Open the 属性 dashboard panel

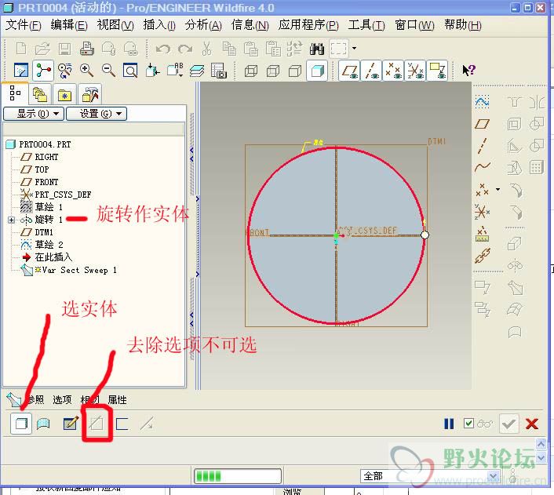click(x=117, y=399)
